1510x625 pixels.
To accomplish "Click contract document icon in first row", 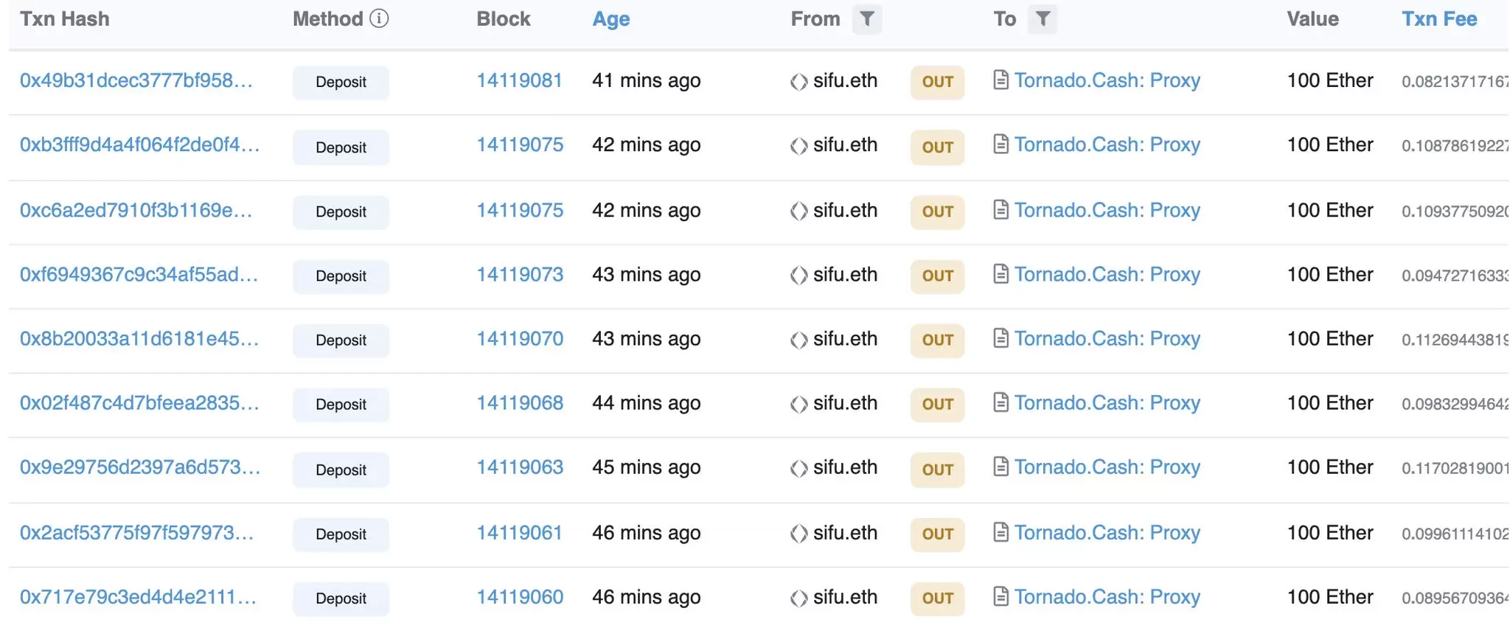I will (x=1001, y=80).
